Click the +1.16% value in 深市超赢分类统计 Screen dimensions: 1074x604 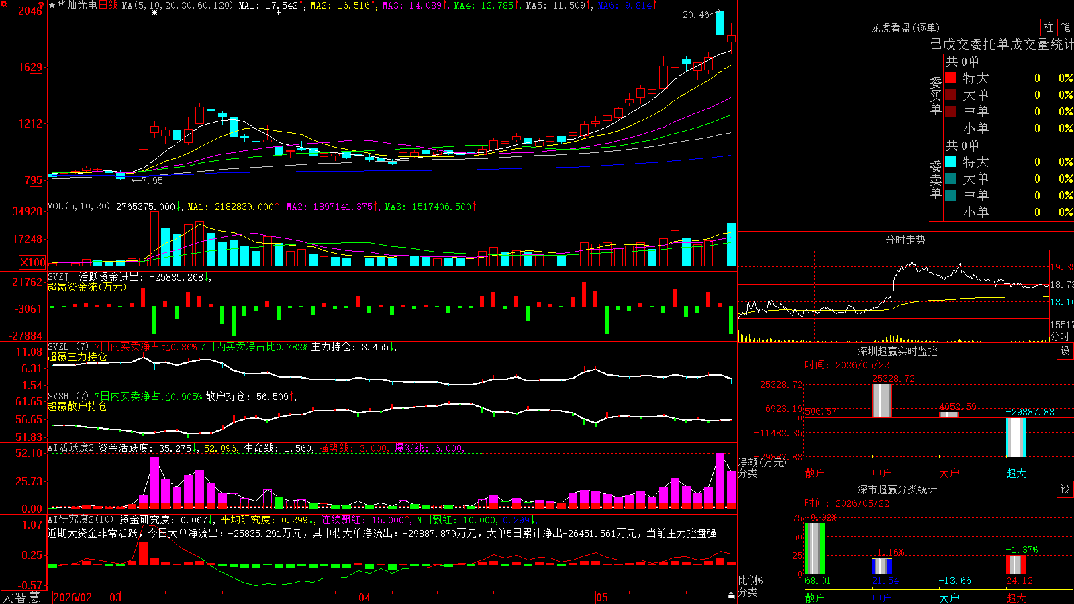coord(888,552)
